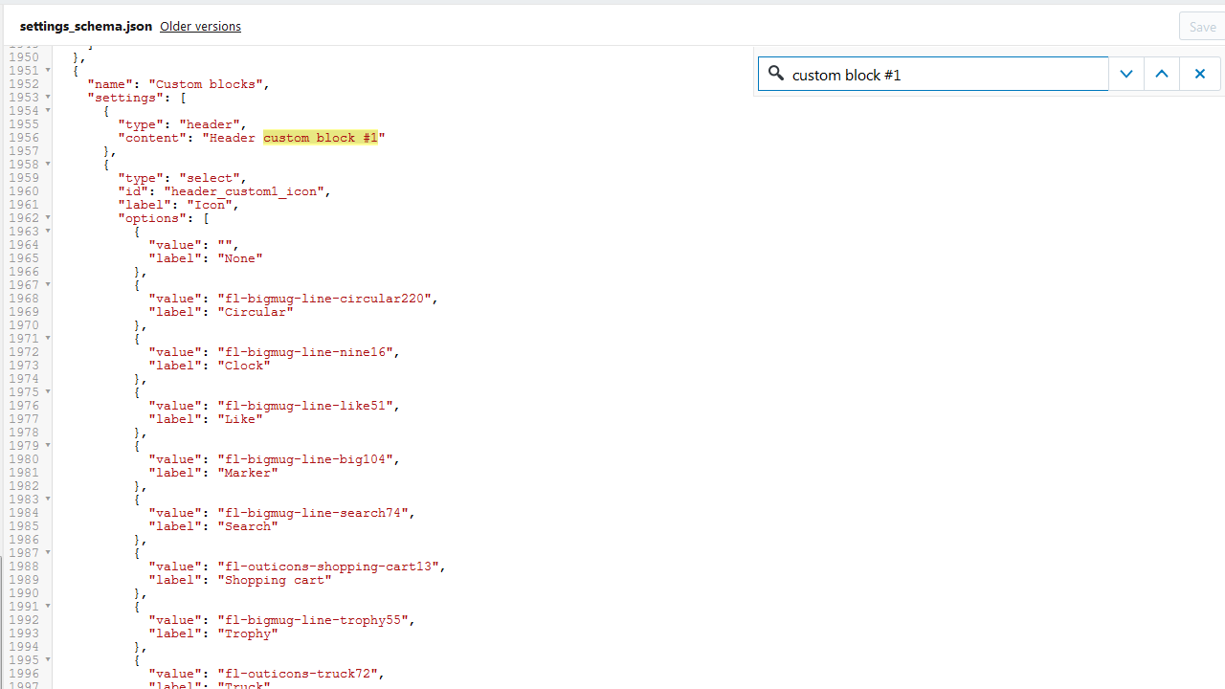Click the settings_schema.json file title
The width and height of the screenshot is (1225, 689).
click(86, 26)
